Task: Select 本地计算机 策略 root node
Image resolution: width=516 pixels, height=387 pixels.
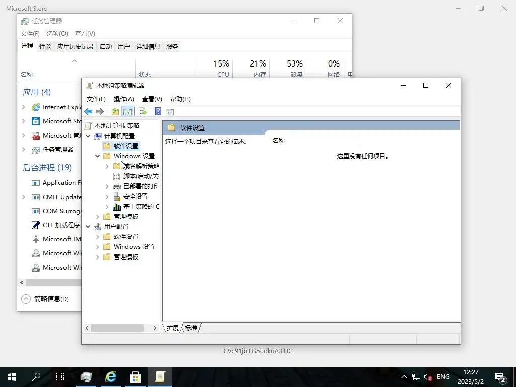Action: (x=116, y=125)
